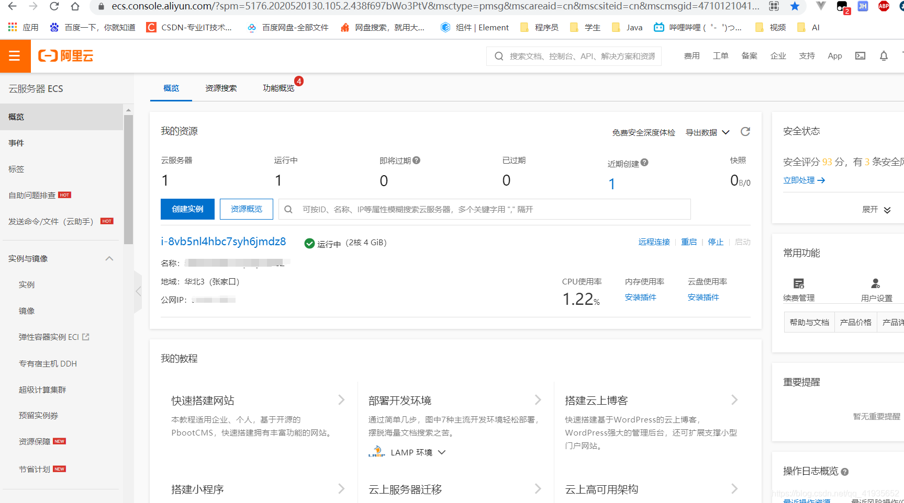Click 免费安全深度体检 link
The height and width of the screenshot is (503, 904).
tap(644, 132)
